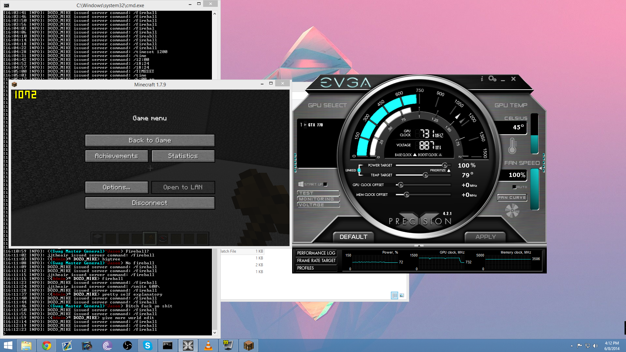Toggle the fan speed Auto checkbox

(x=514, y=187)
